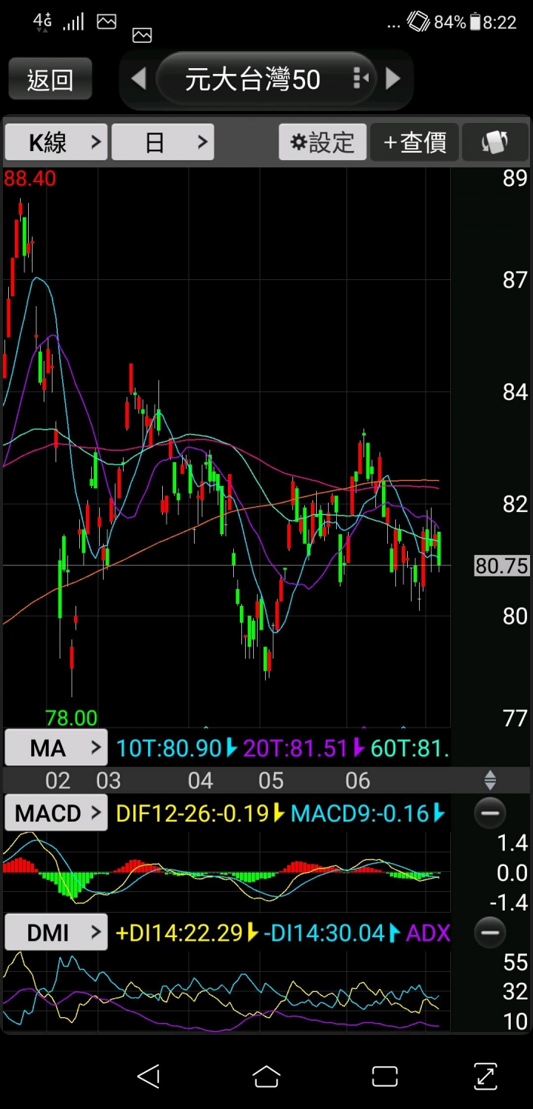Collapse the DMI panel with minus button
Screen dimensions: 533x1109
(x=490, y=931)
